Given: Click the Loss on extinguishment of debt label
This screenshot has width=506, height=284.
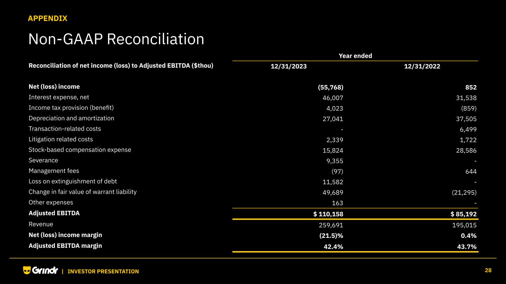Looking at the screenshot, I should [x=73, y=182].
